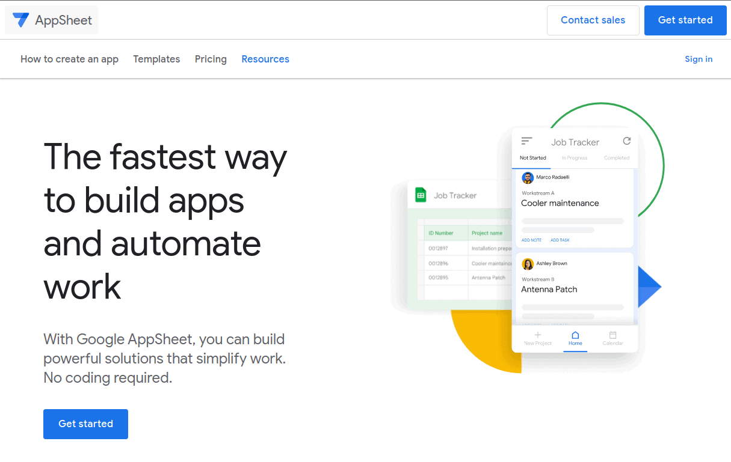Click the 0012897 cell in the sheet
This screenshot has width=731, height=462.
[x=438, y=248]
